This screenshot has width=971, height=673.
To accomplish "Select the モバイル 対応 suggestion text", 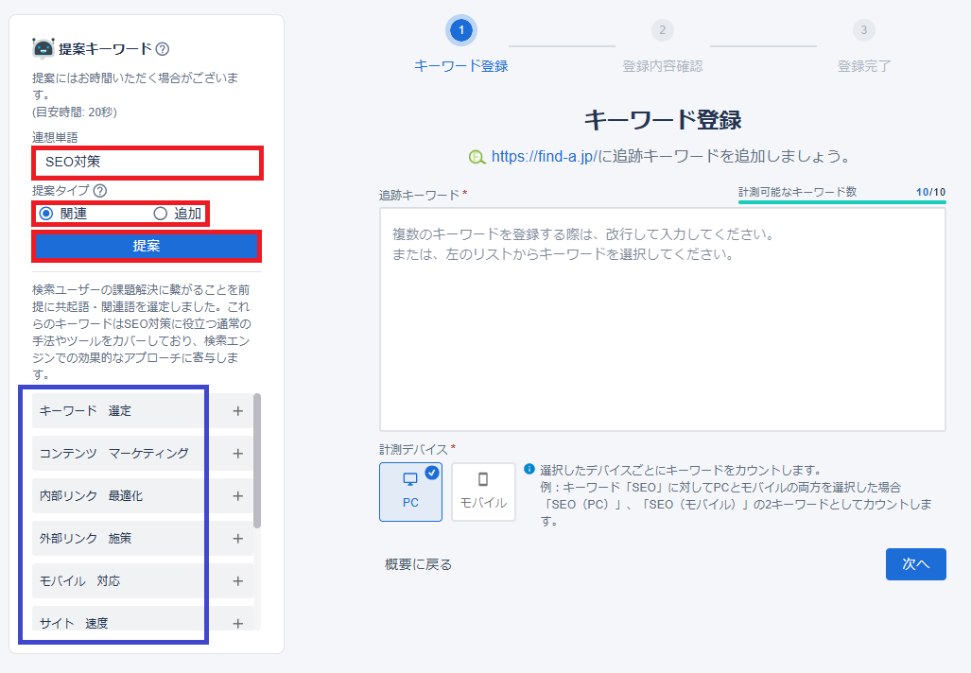I will coord(79,580).
